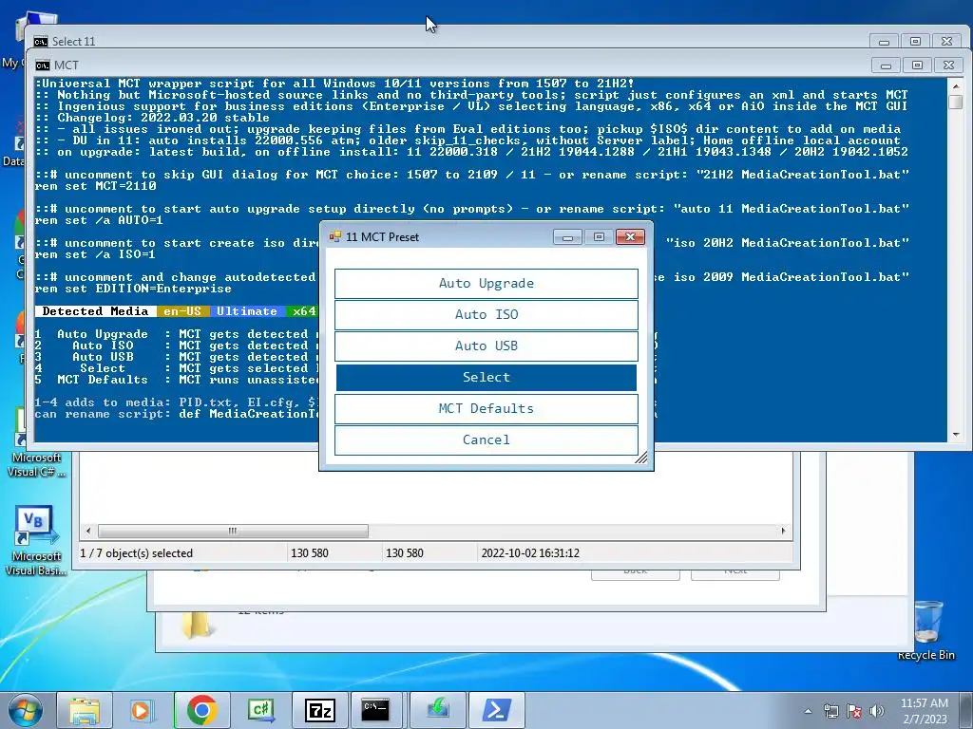Screen dimensions: 973x729
Task: Select Microsoft Visual C# desktop shortcut
Action: coord(36,465)
